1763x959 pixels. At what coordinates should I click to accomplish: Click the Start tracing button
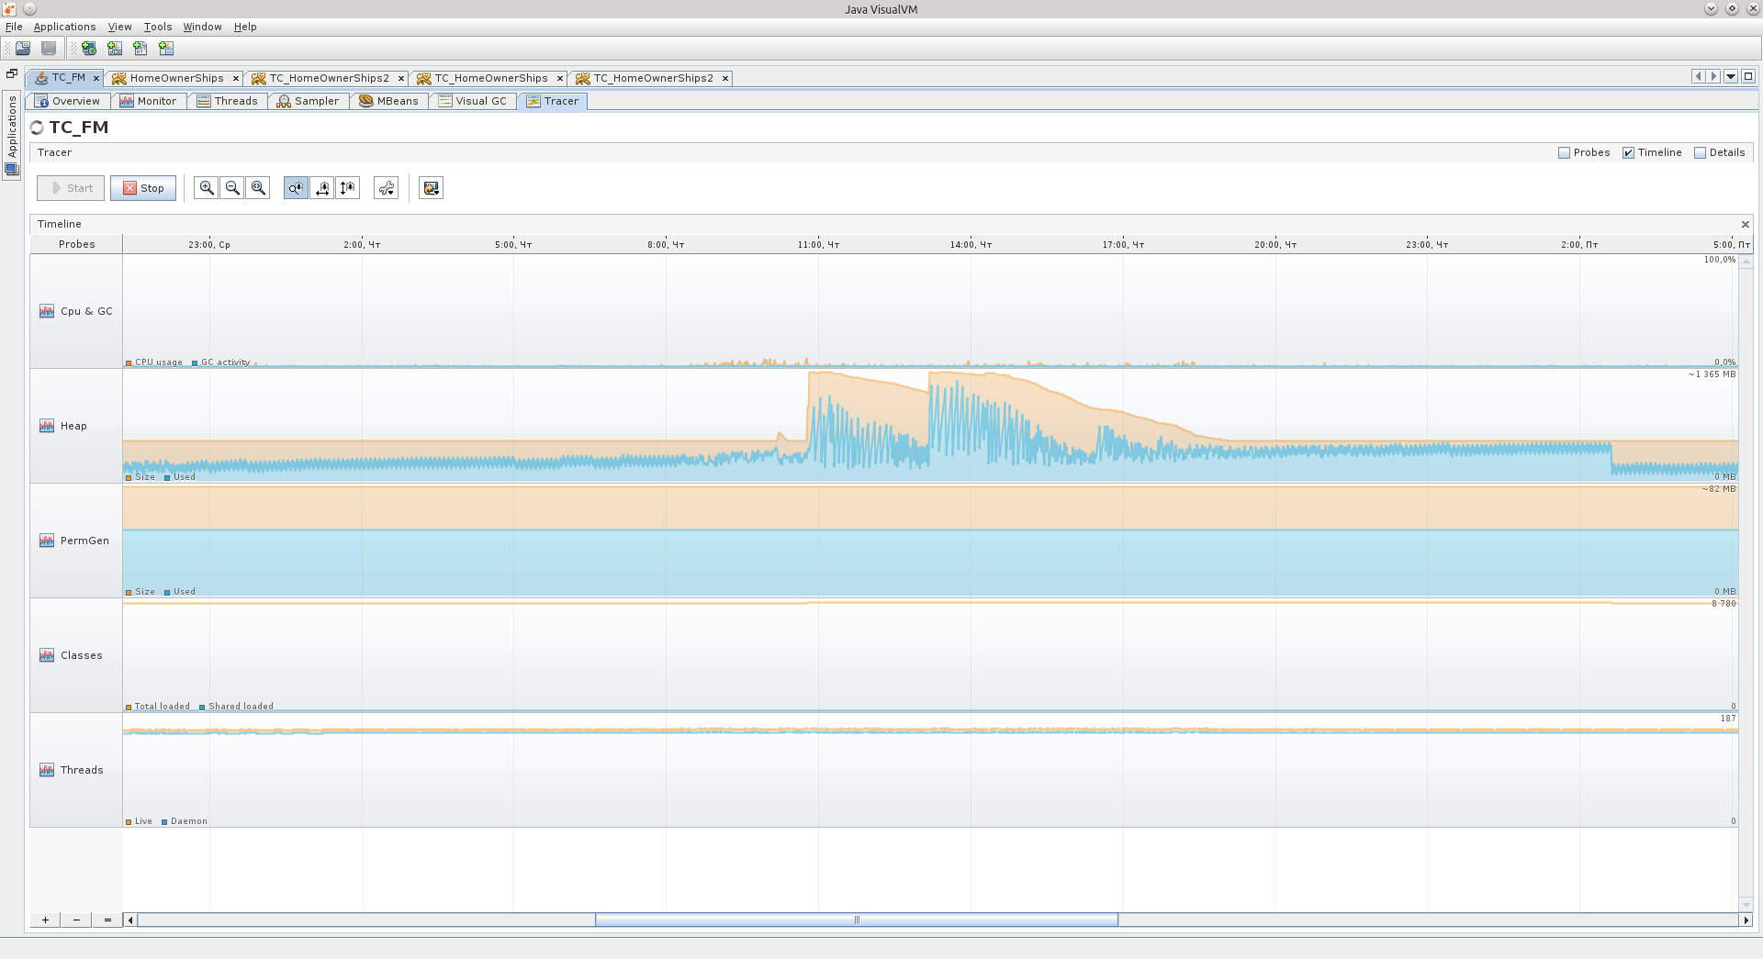click(71, 188)
